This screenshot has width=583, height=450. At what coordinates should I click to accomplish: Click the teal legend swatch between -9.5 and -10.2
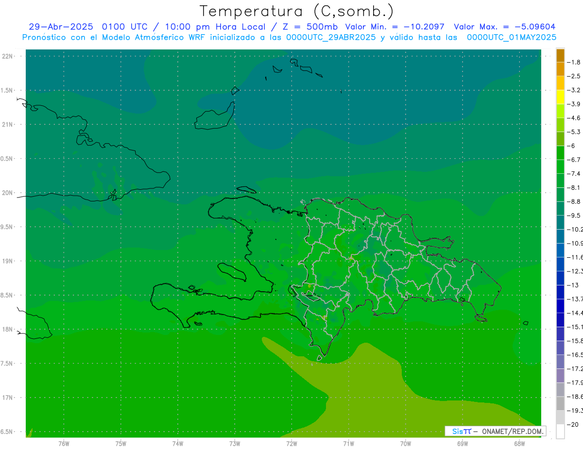560,222
